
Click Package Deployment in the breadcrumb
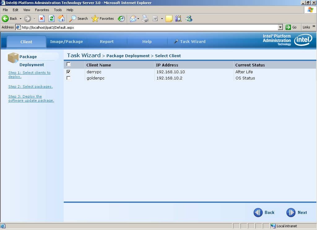(x=128, y=56)
